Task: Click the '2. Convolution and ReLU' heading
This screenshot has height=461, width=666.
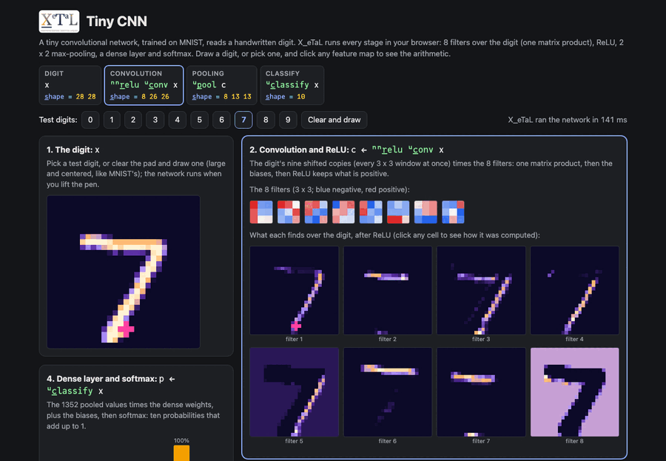Action: point(346,149)
